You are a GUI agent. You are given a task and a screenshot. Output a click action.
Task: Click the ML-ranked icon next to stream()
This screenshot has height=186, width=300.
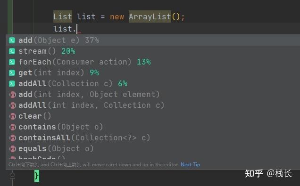(x=12, y=51)
